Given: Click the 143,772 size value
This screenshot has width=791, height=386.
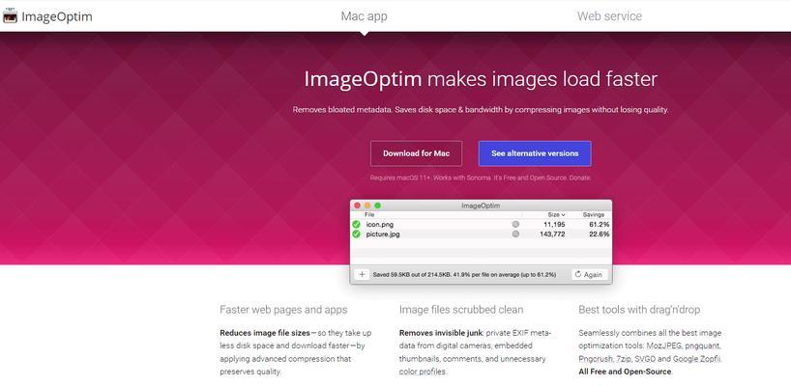Looking at the screenshot, I should pos(552,234).
